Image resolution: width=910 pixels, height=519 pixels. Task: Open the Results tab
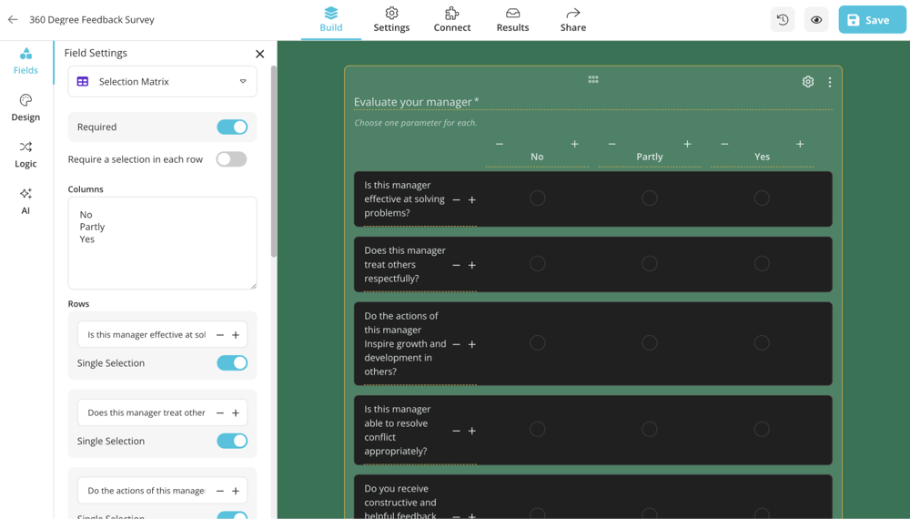[x=512, y=19]
